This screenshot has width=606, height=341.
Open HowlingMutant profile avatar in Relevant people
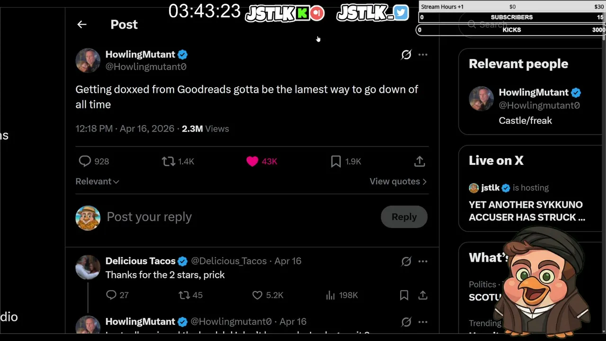point(481,99)
